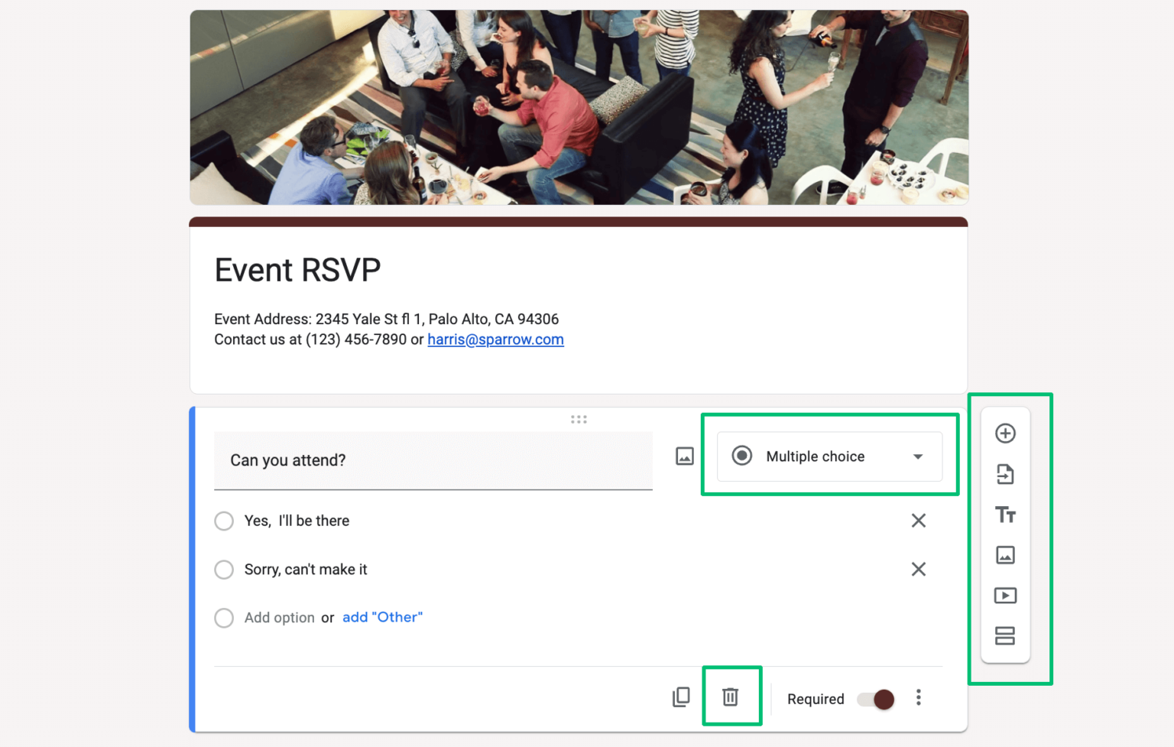Remove the 'Sorry, can't make it' option
Image resolution: width=1174 pixels, height=747 pixels.
pyautogui.click(x=919, y=569)
